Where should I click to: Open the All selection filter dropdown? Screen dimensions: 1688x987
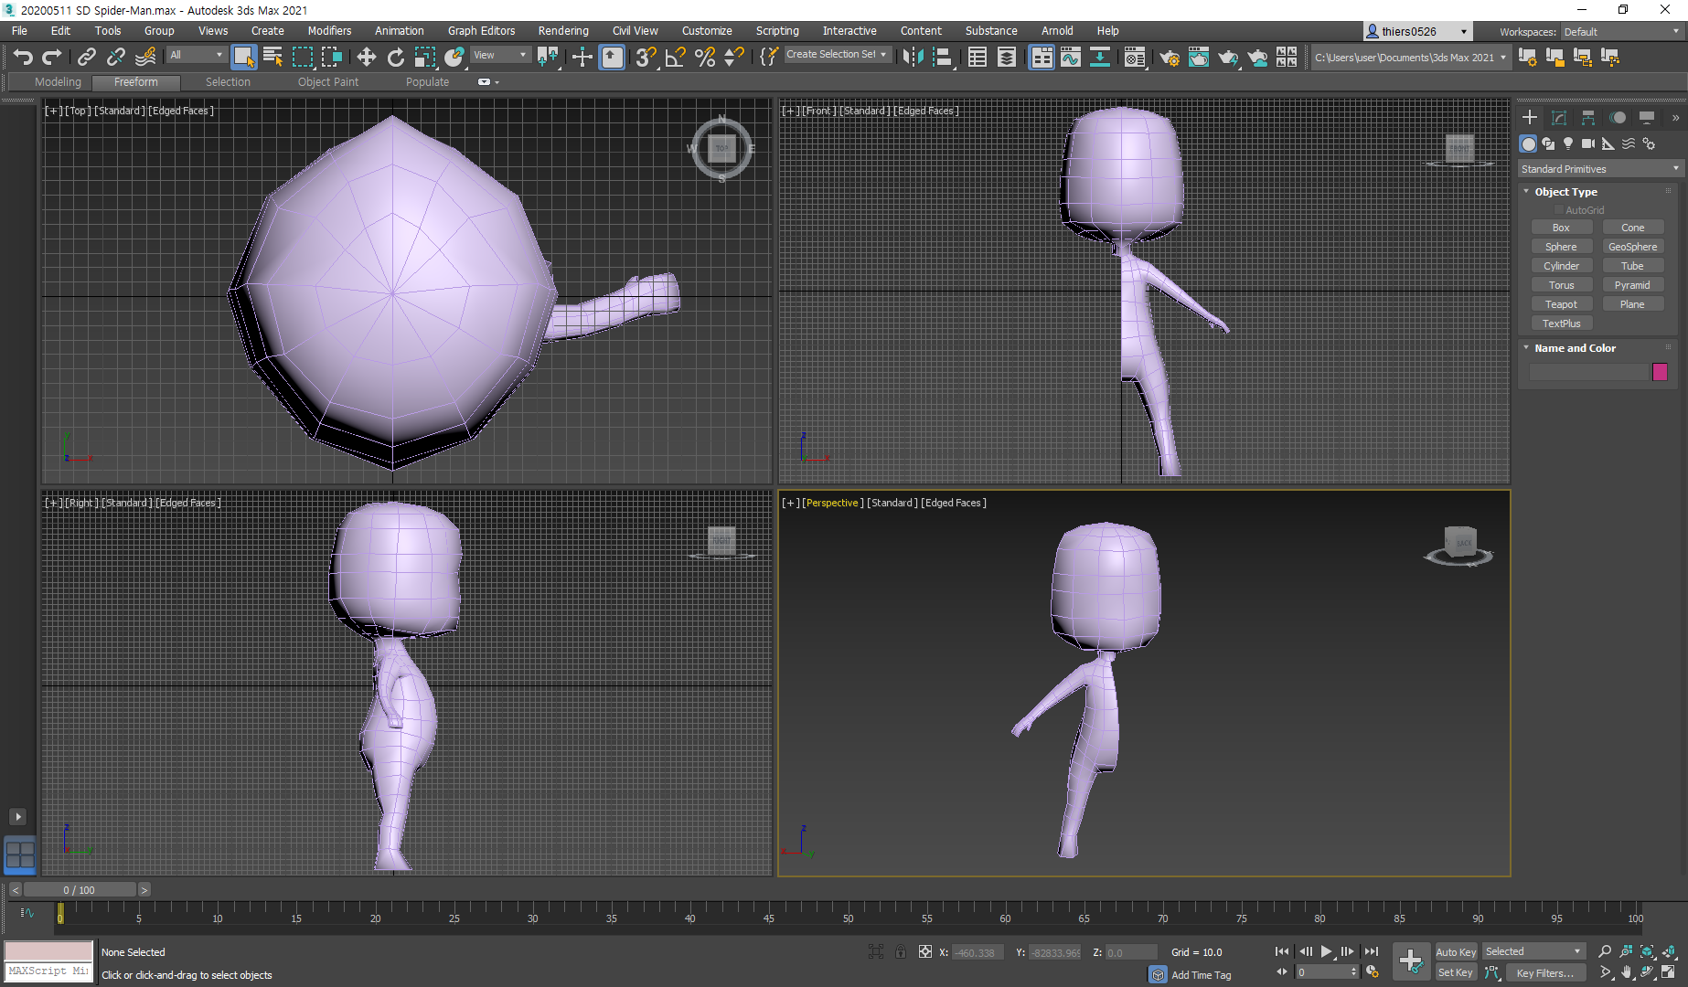pyautogui.click(x=197, y=55)
